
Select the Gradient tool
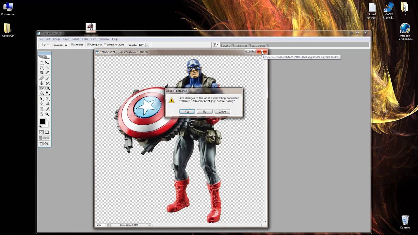coord(47,88)
